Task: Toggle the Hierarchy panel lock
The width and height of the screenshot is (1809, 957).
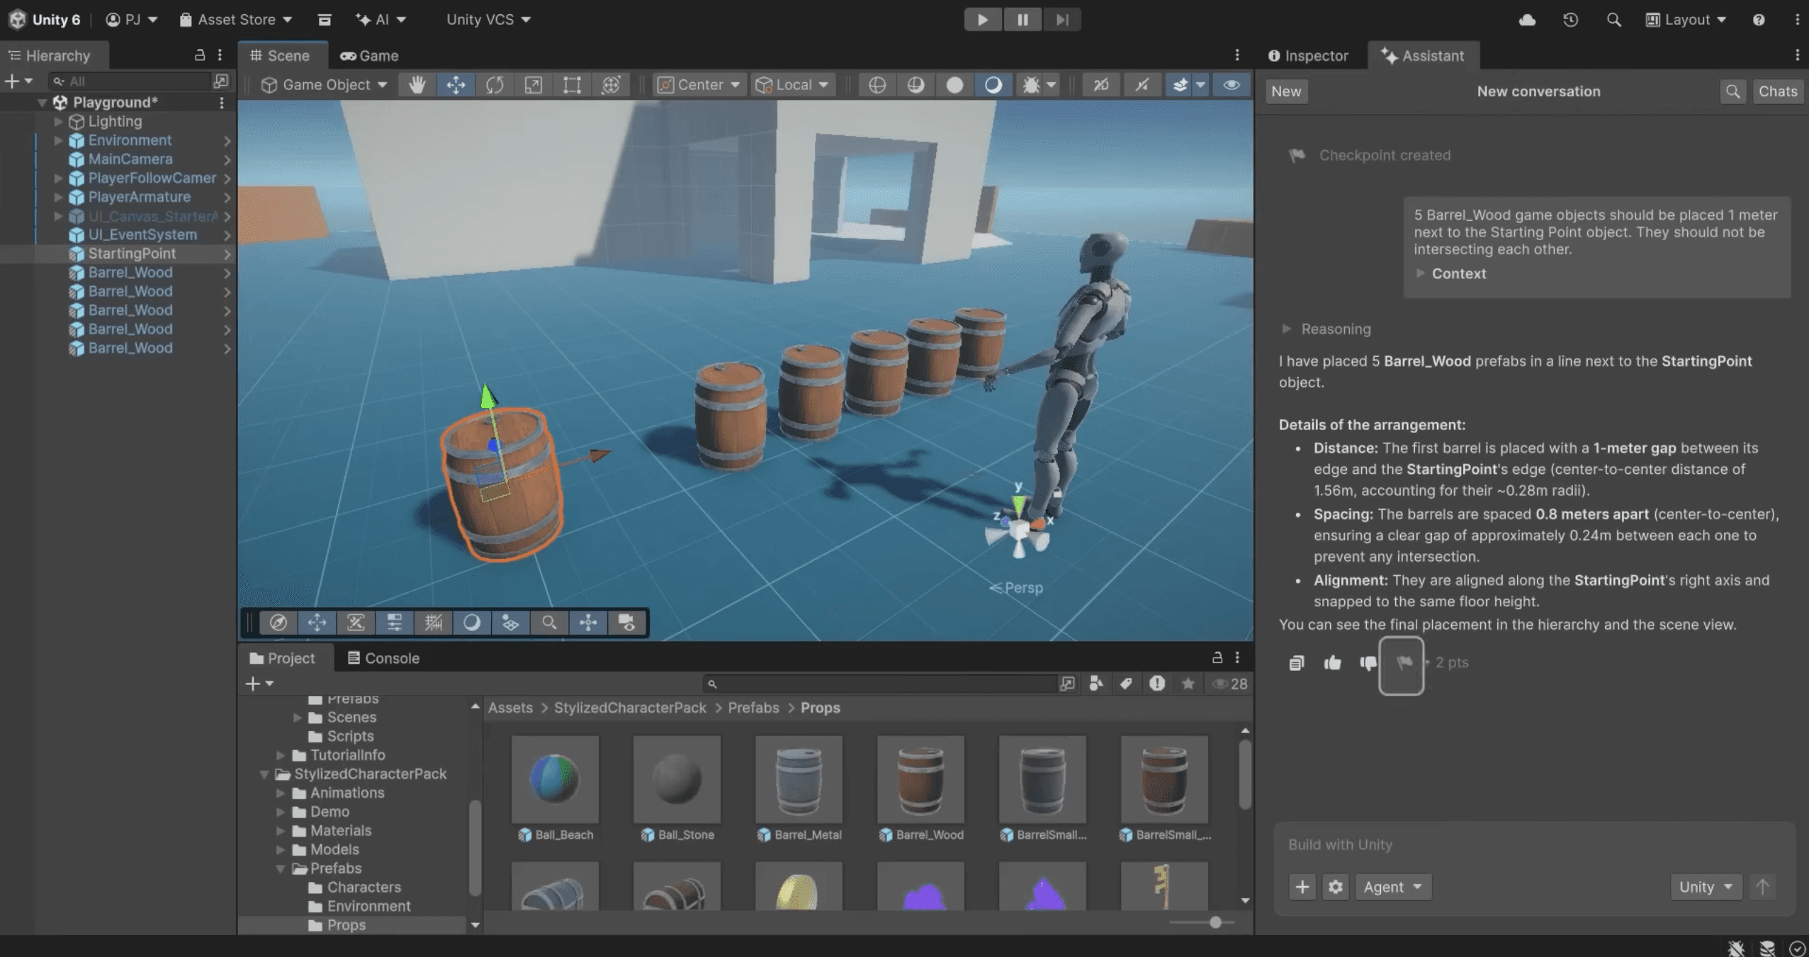Action: pos(200,55)
